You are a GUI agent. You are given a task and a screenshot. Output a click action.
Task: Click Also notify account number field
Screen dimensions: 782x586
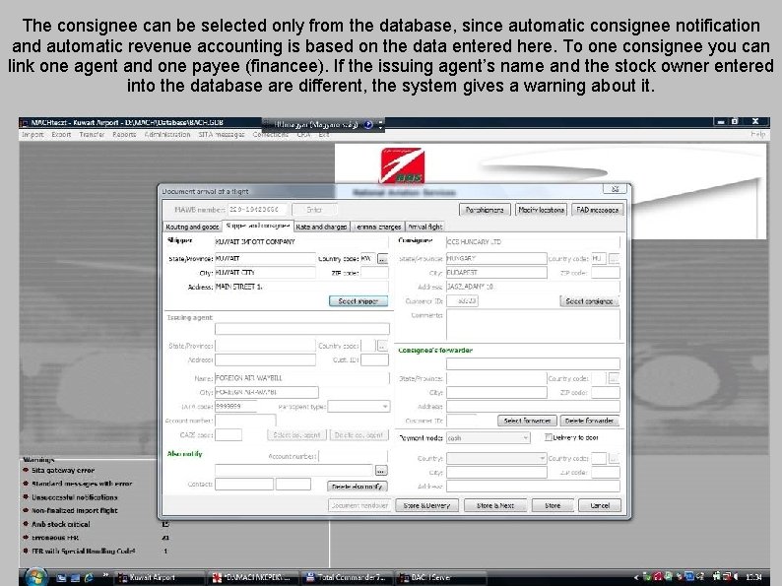point(353,456)
